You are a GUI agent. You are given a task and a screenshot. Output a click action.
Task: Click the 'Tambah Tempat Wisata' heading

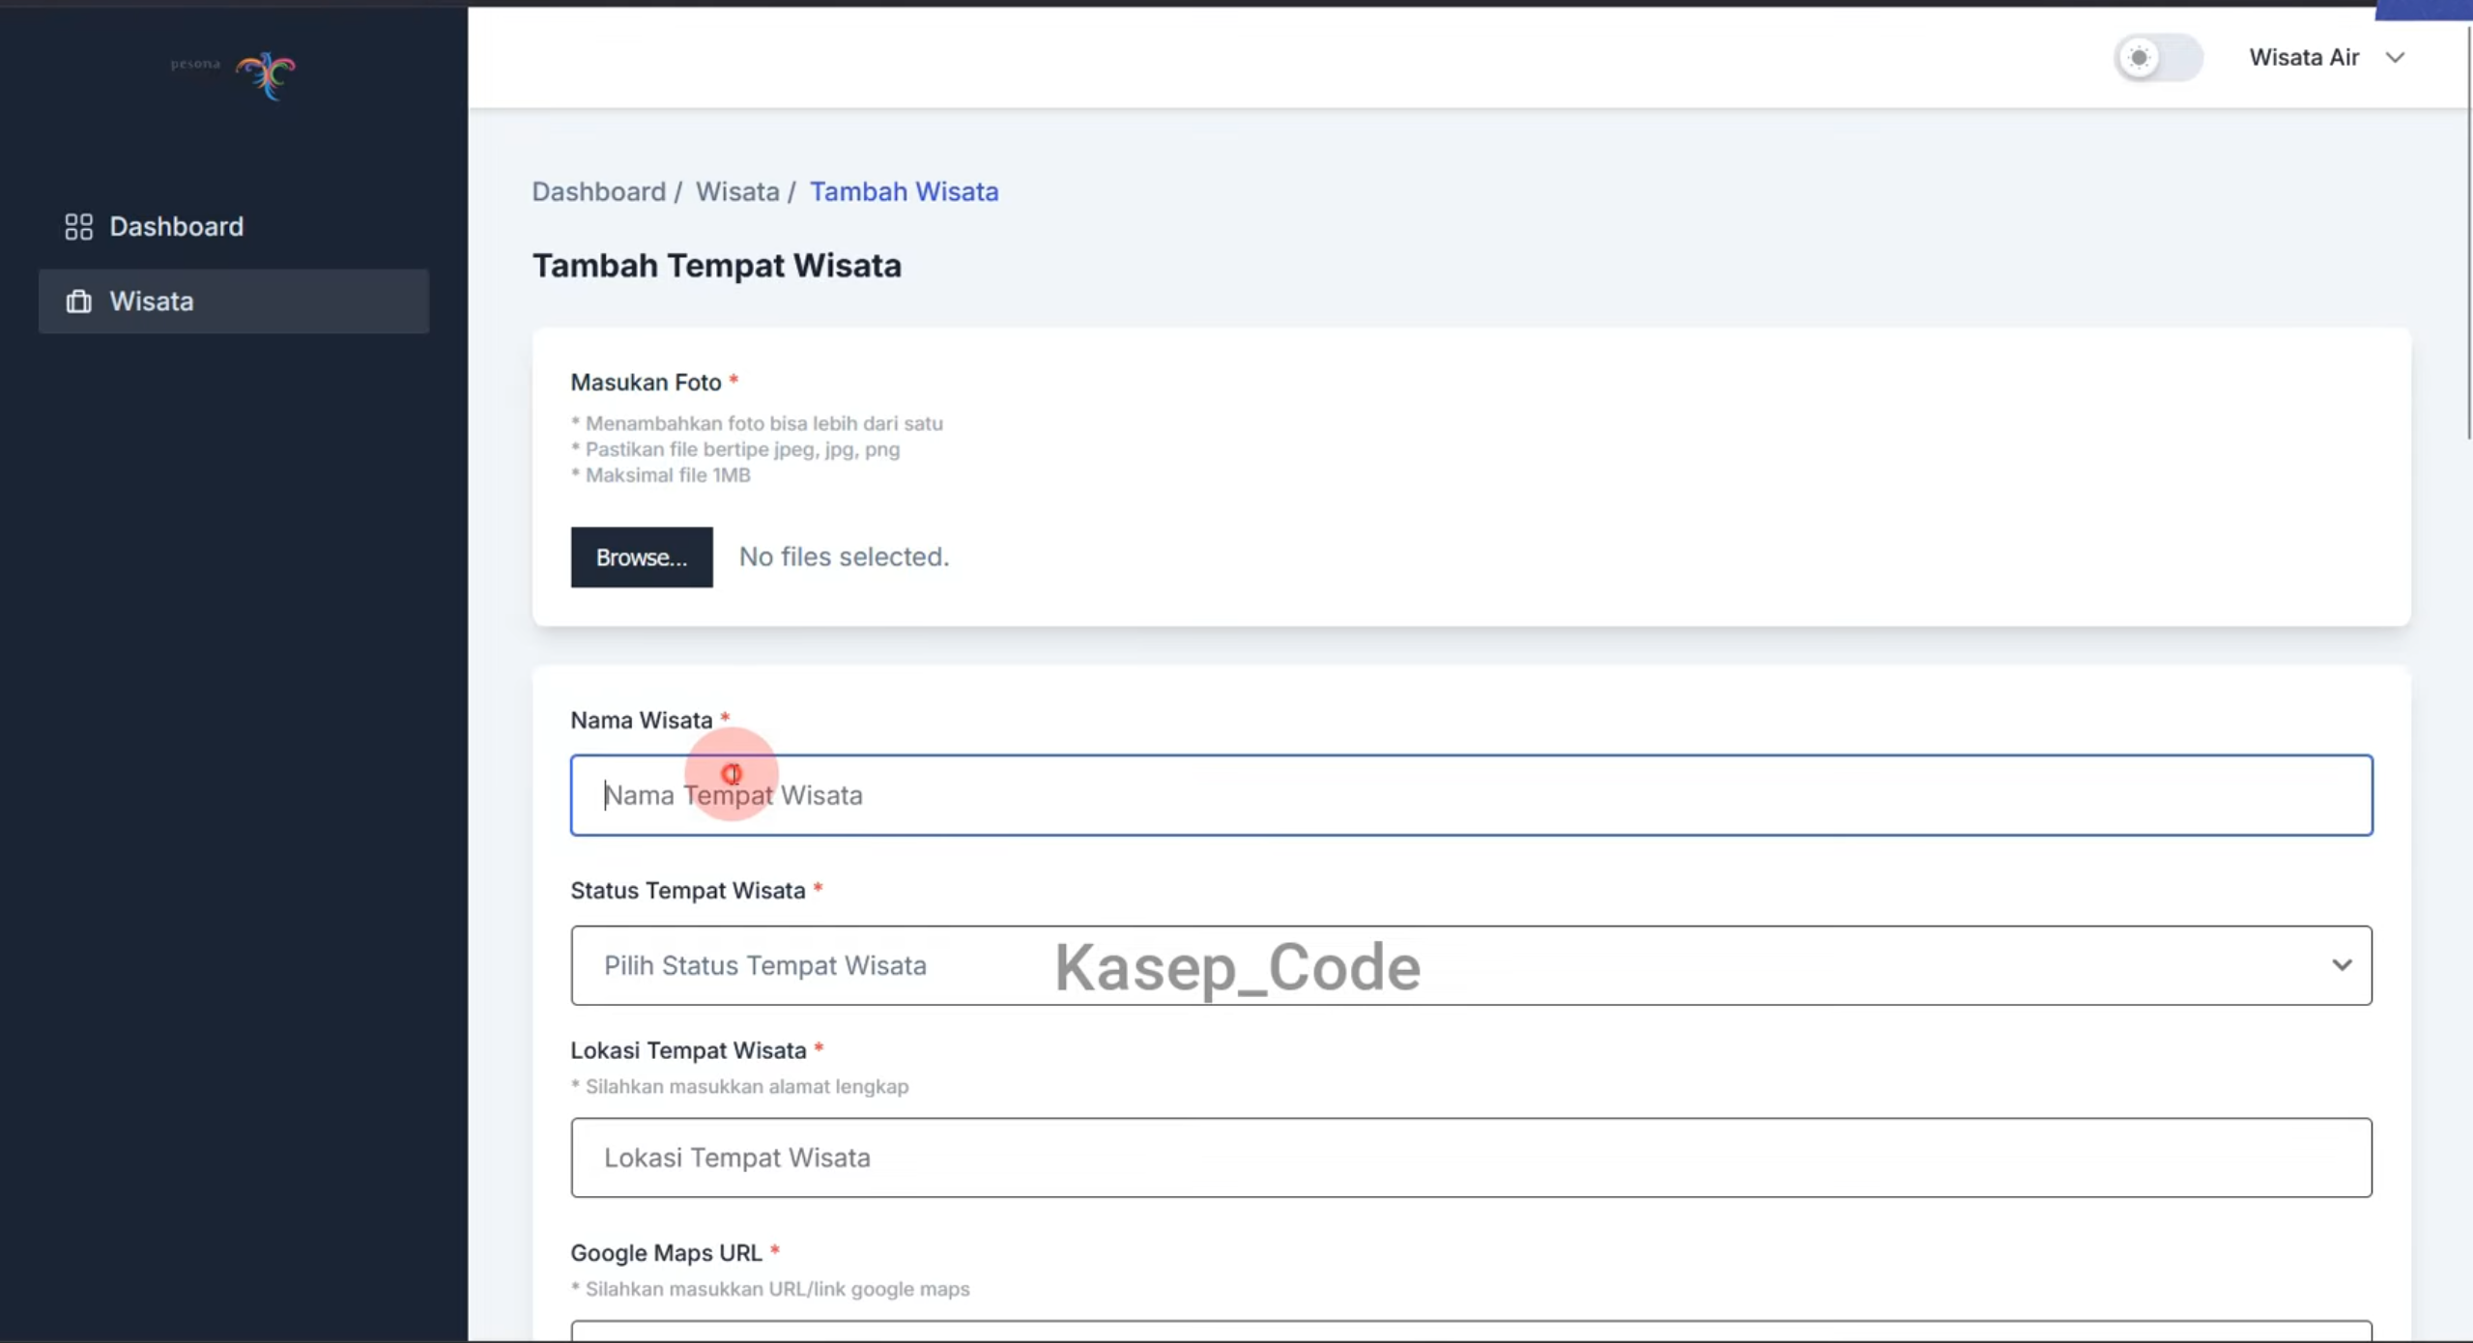coord(716,266)
